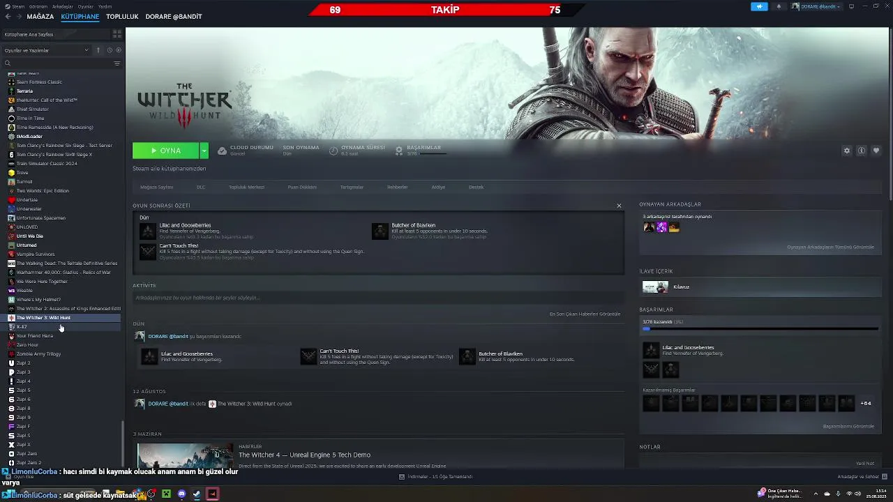The image size is (893, 502).
Task: Open the library advanced filter icon
Action: pyautogui.click(x=117, y=63)
